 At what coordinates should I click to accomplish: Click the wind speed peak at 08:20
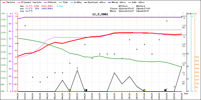click(77, 70)
